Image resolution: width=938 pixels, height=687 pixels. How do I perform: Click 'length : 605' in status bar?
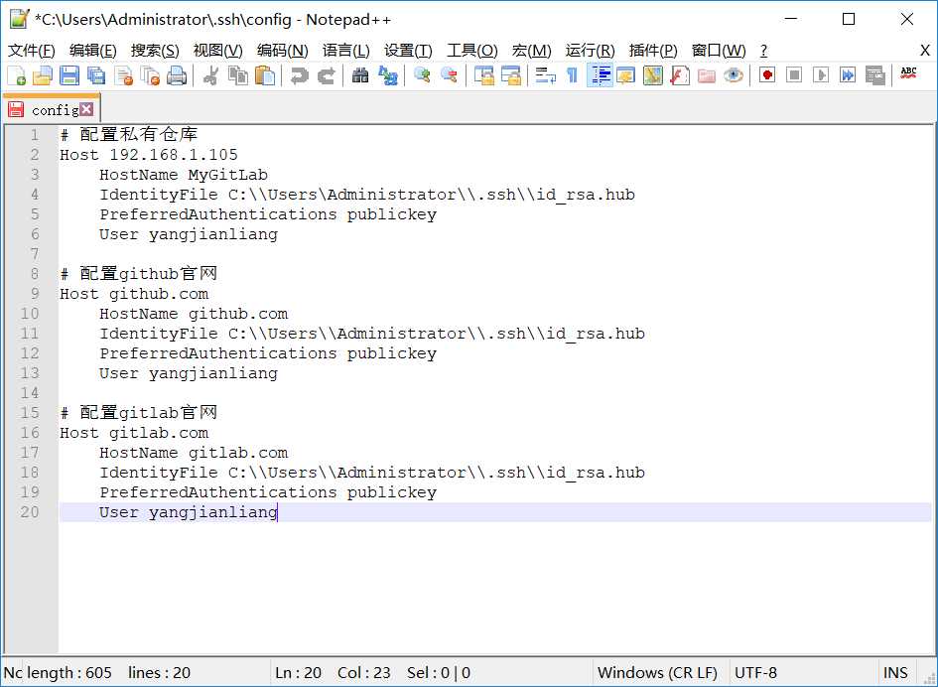pyautogui.click(x=69, y=673)
